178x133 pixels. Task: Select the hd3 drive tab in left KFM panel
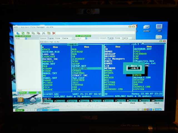click(28, 36)
